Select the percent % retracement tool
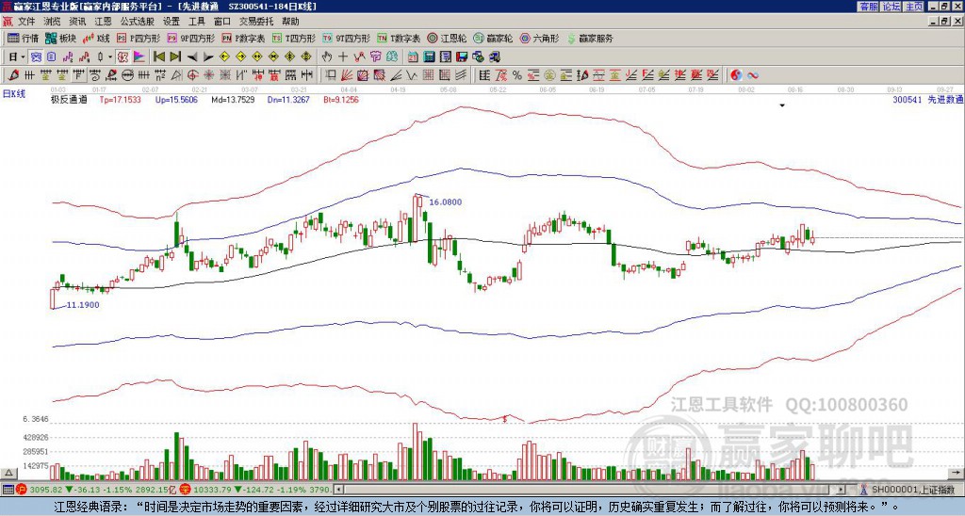The width and height of the screenshot is (965, 516). tap(517, 75)
